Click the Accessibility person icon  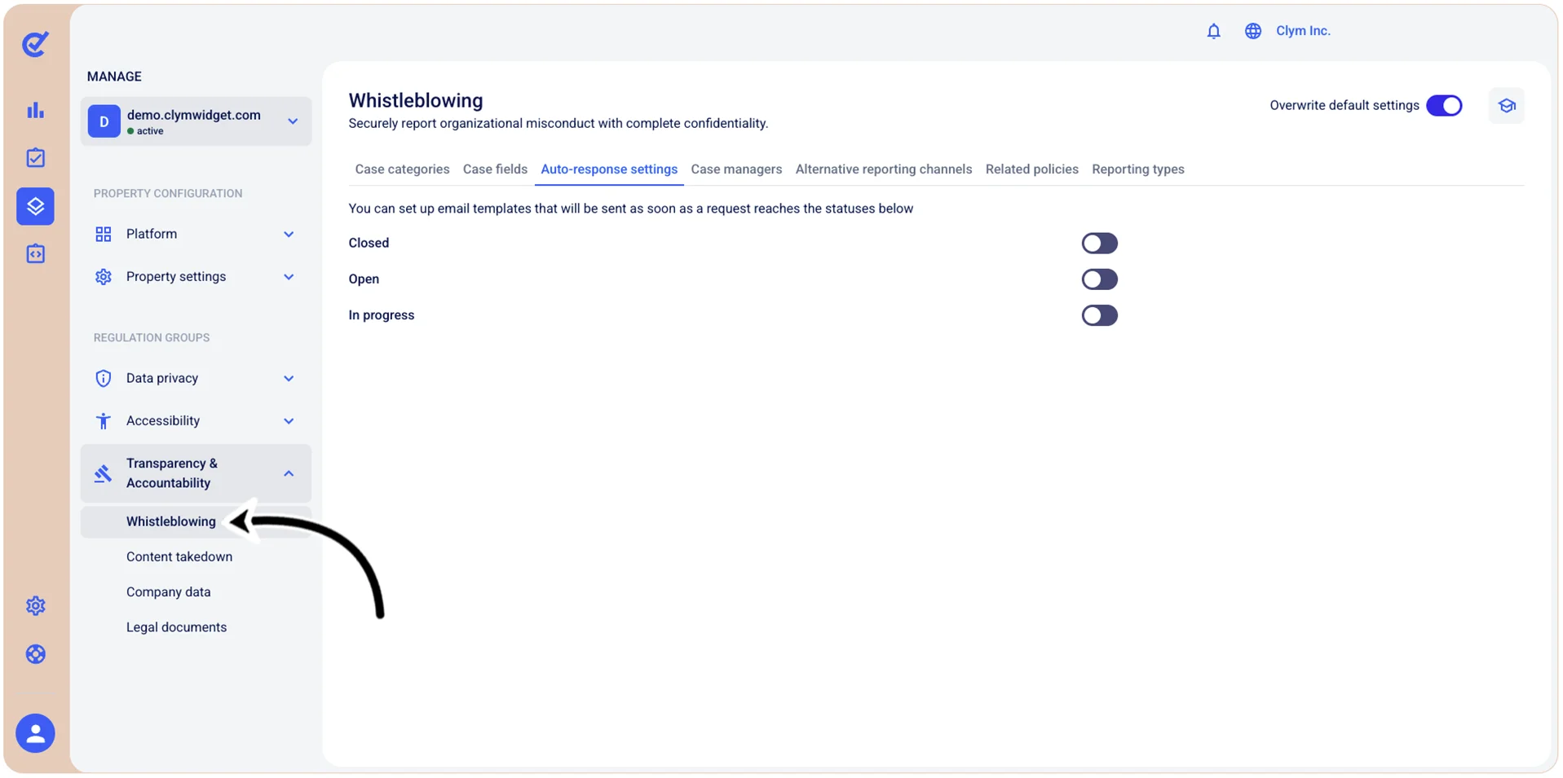pos(104,421)
